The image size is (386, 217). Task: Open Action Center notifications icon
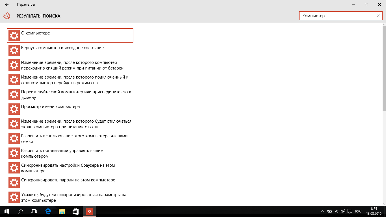pos(350,211)
